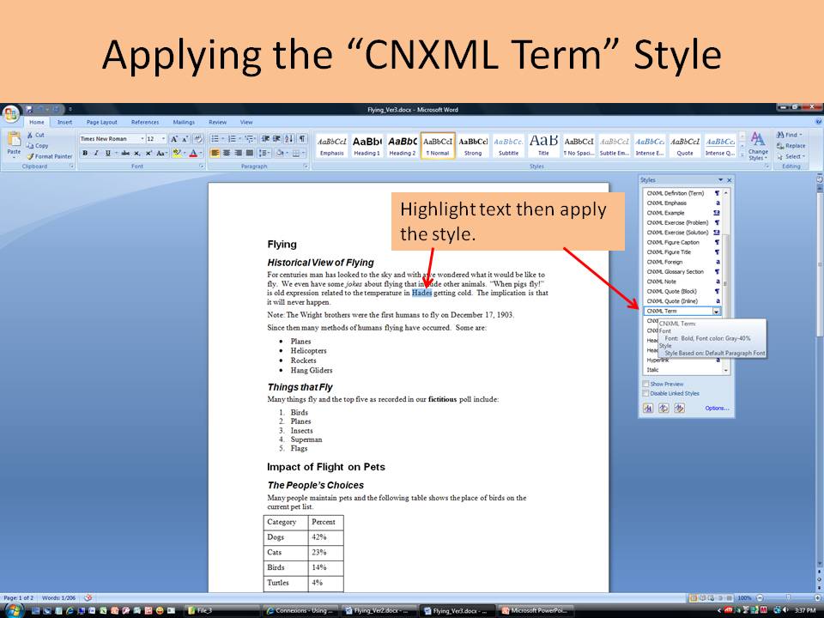Apply the Heading 1 quick style
The width and height of the screenshot is (824, 618).
[367, 146]
